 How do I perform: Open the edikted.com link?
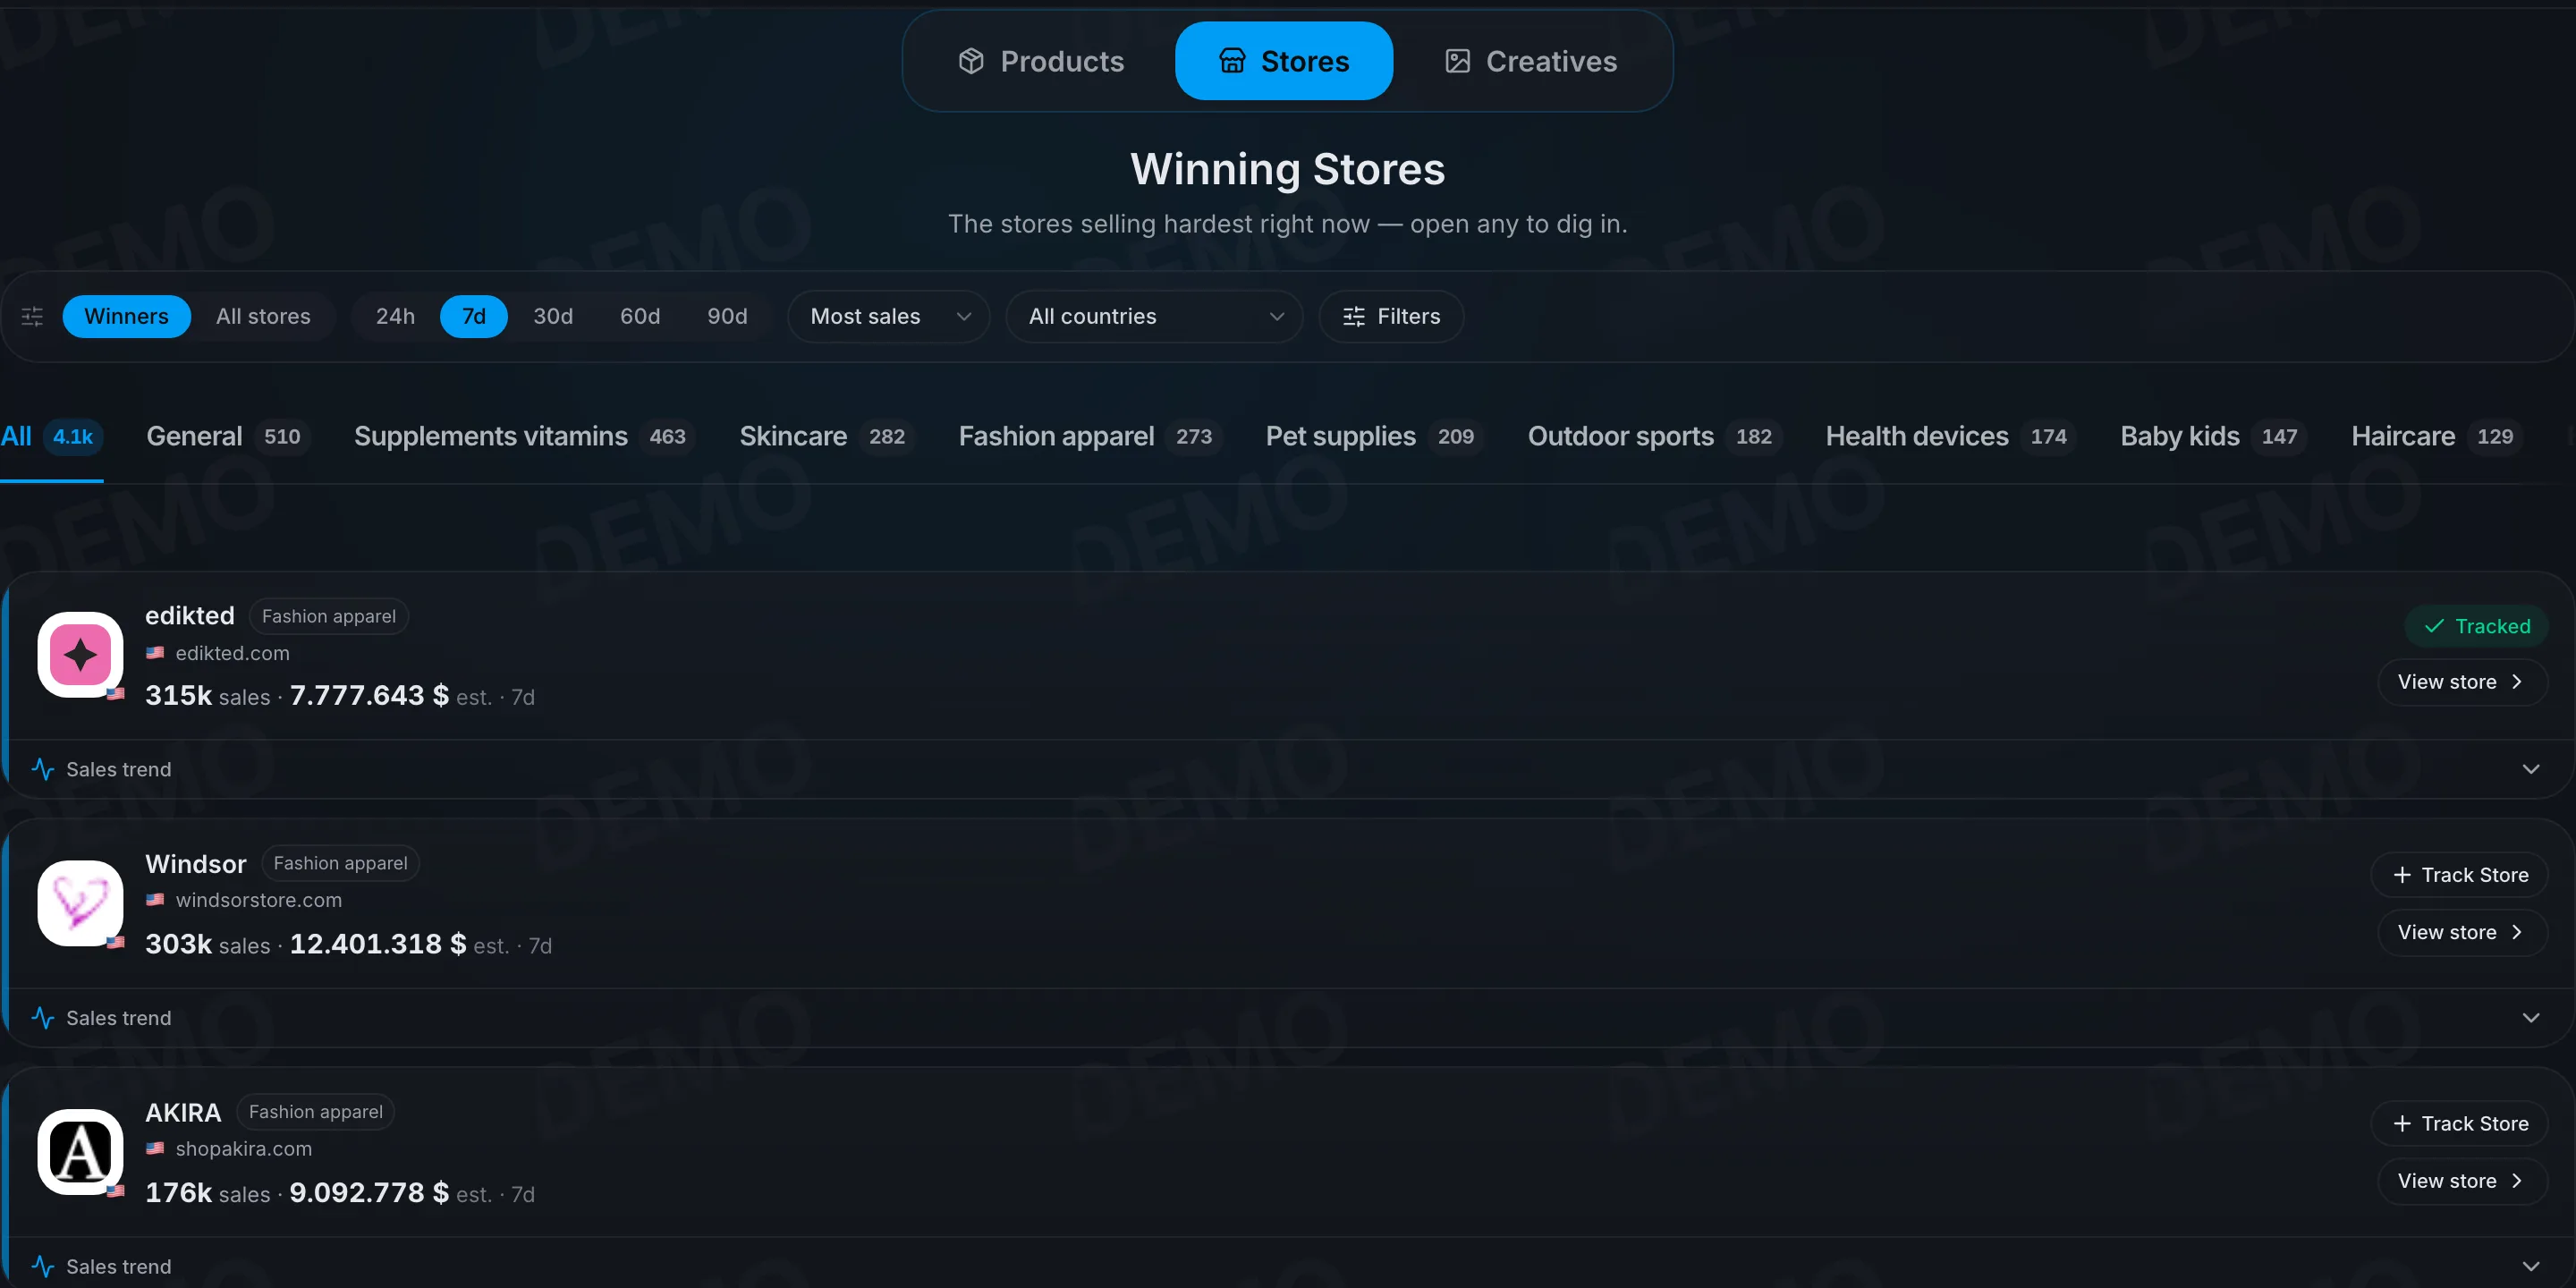pyautogui.click(x=232, y=653)
